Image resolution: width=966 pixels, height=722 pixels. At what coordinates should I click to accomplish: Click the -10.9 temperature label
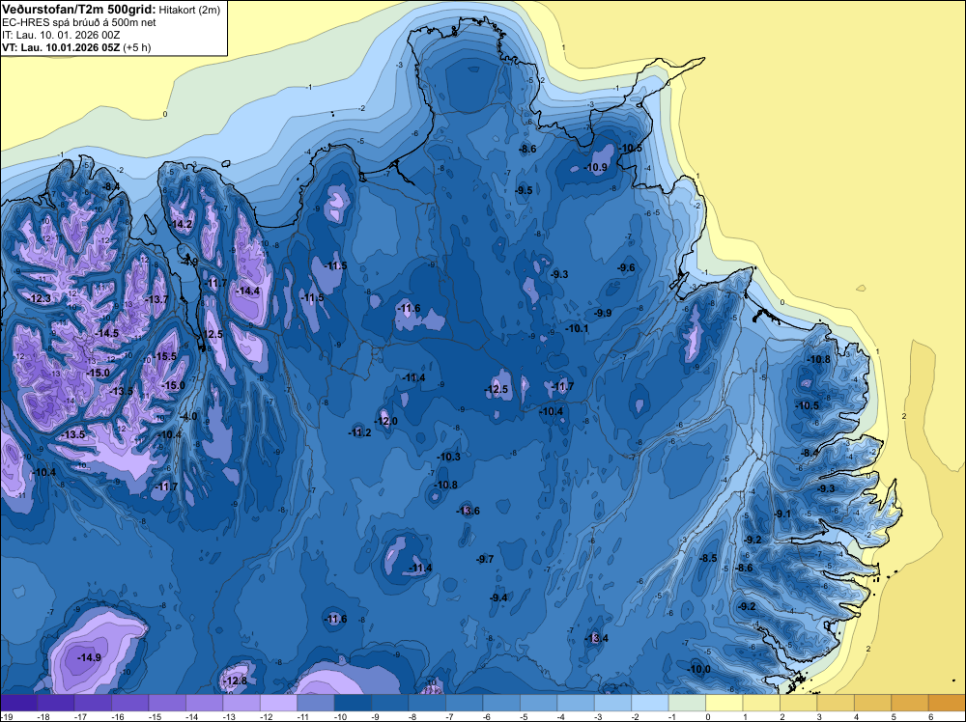coord(596,167)
